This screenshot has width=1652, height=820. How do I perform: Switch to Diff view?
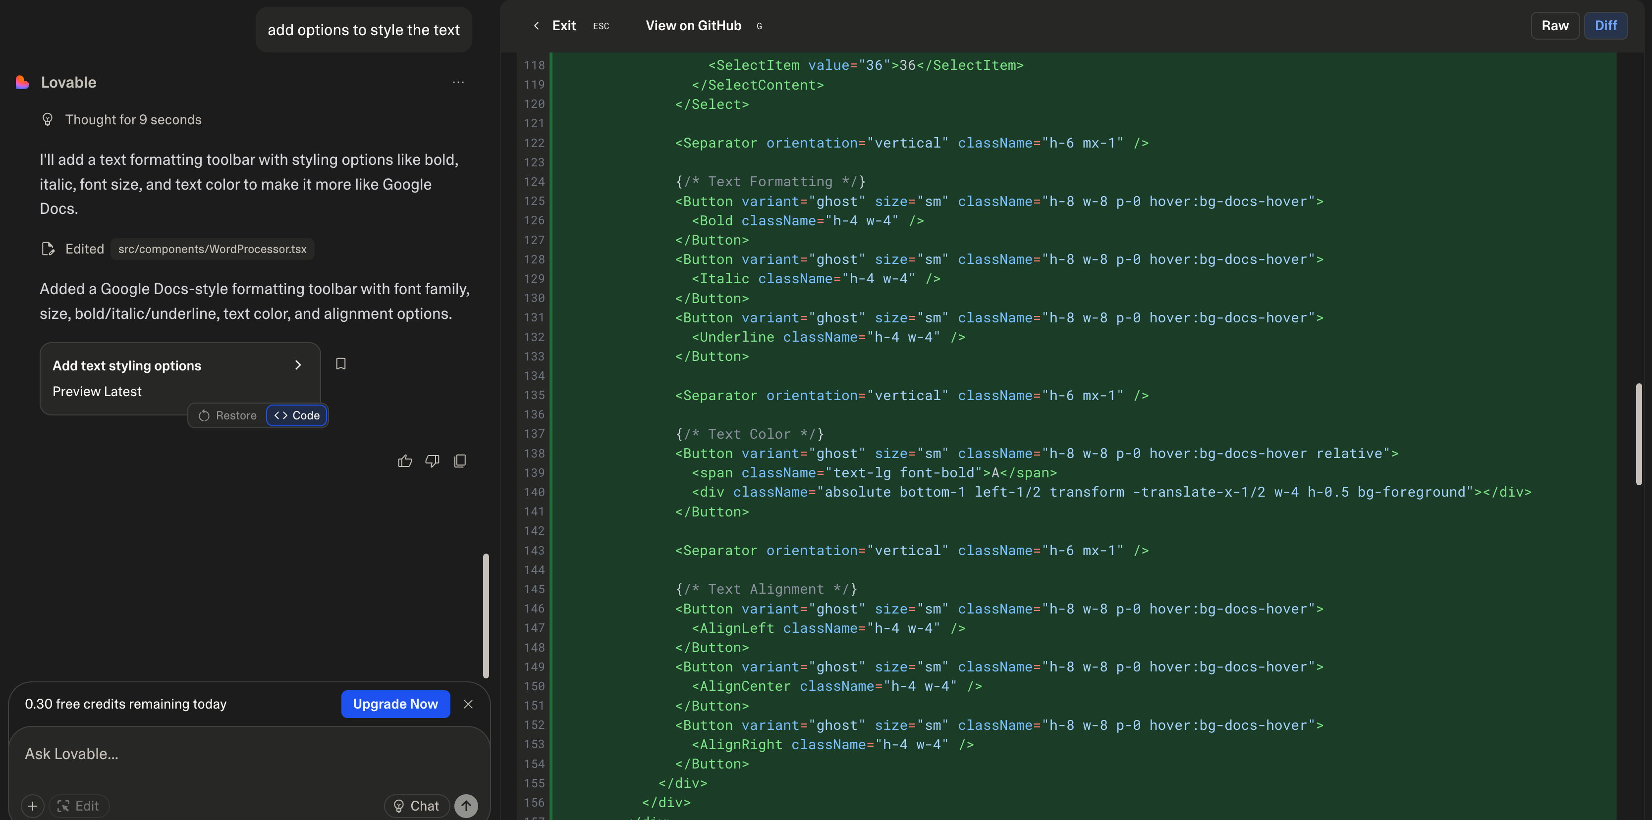coord(1605,26)
